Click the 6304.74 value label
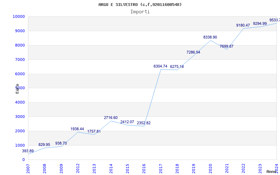 [160, 66]
